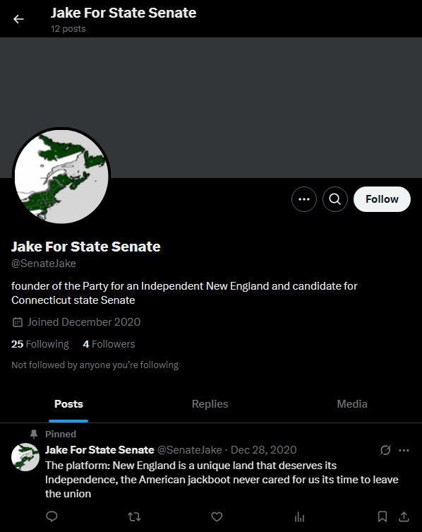This screenshot has height=532, width=422.
Task: Open the @SenateJake handle in pinned post
Action: pos(189,450)
